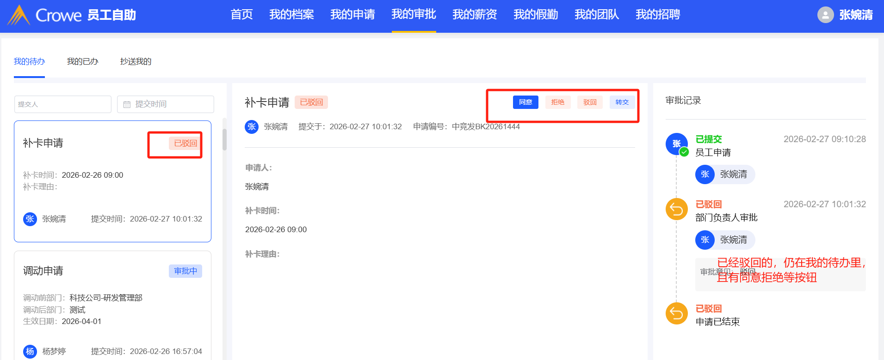Click username 张婉清 in top right header

[x=856, y=15]
